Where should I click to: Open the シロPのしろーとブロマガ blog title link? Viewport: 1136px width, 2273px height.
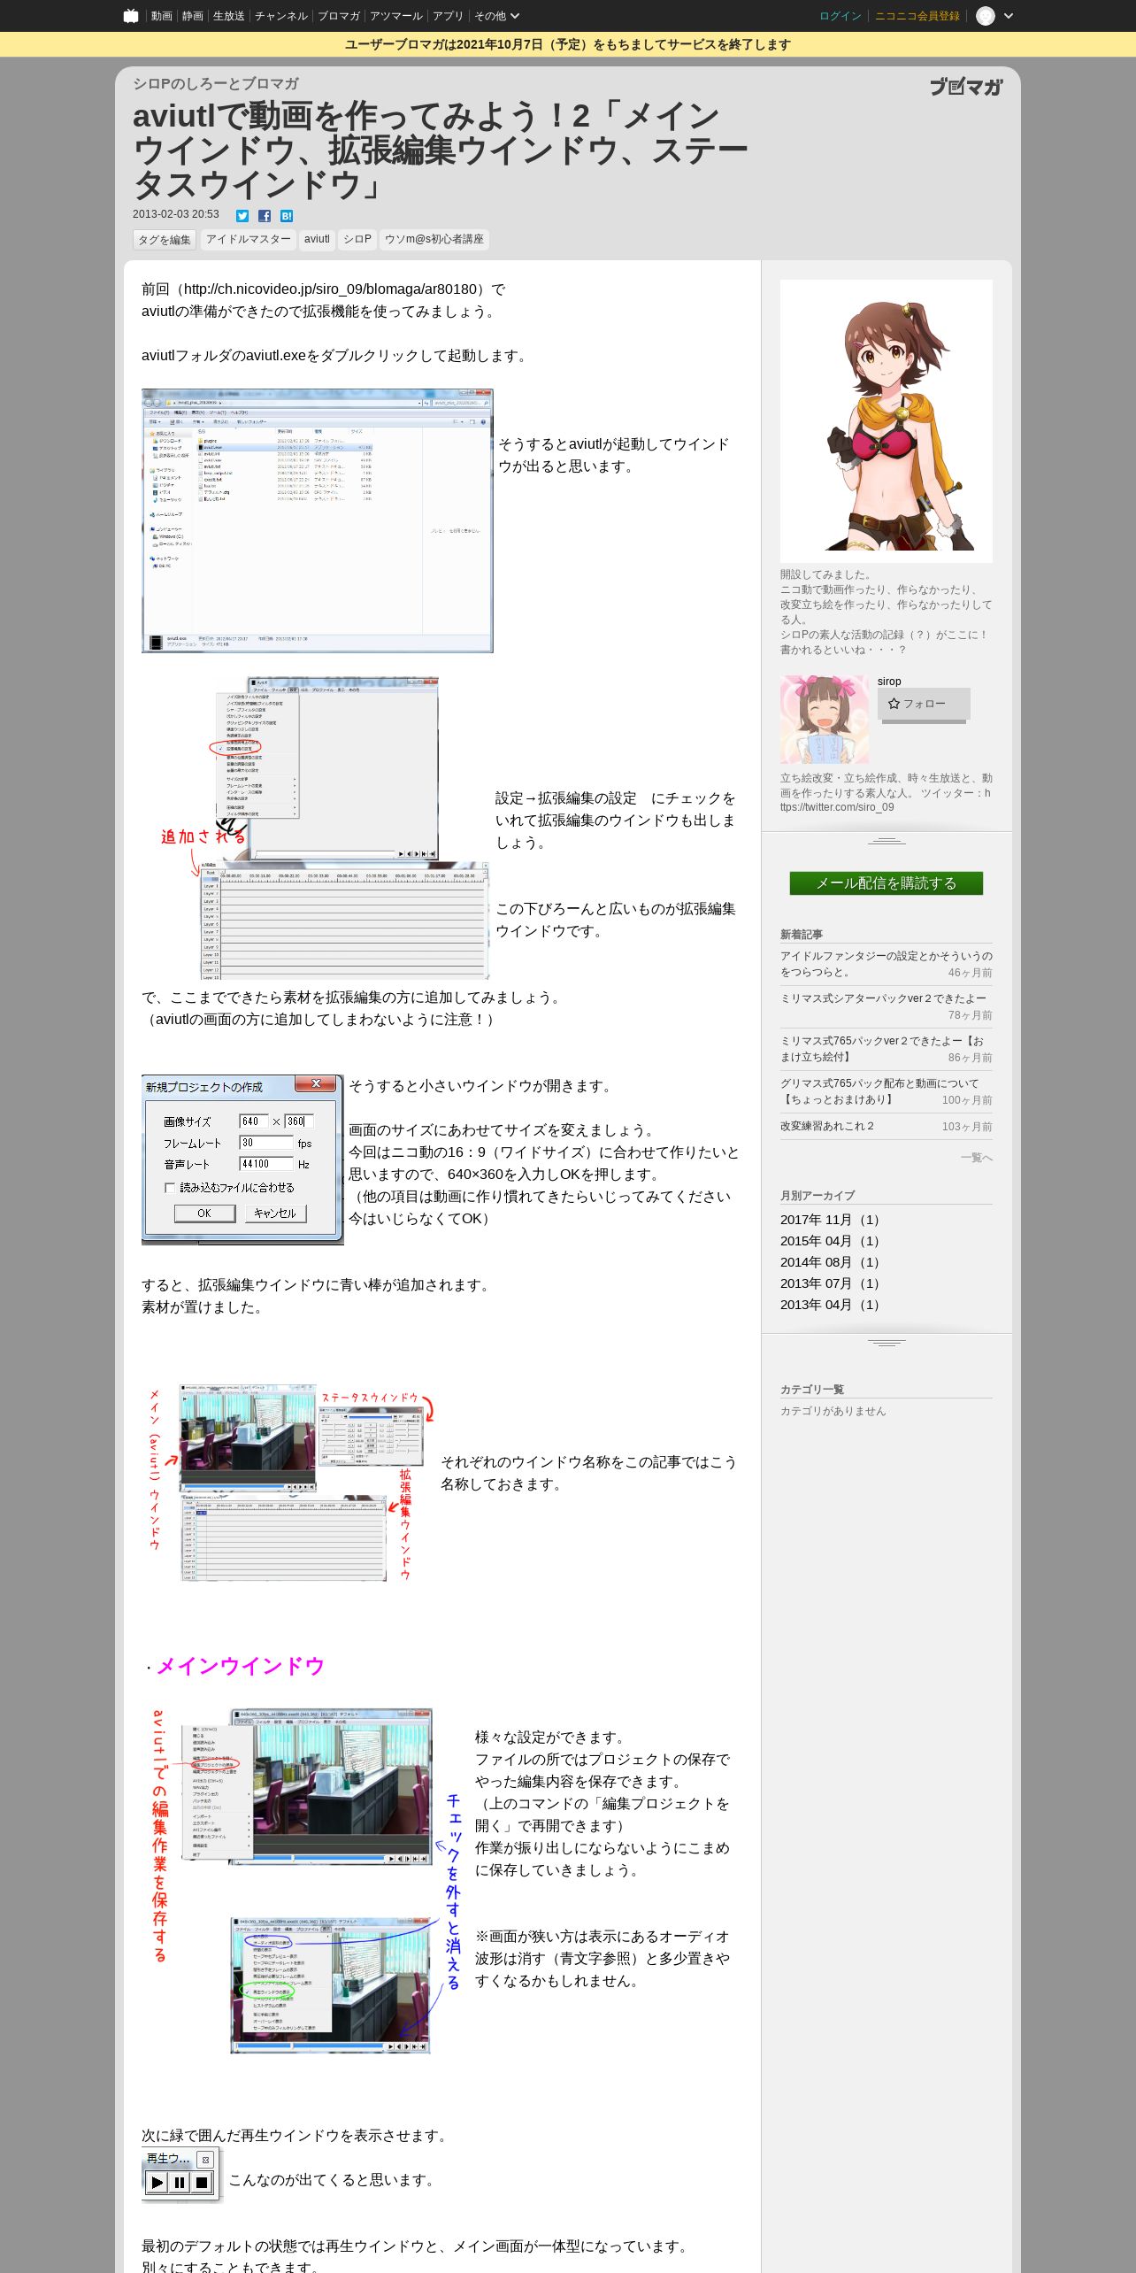(216, 83)
